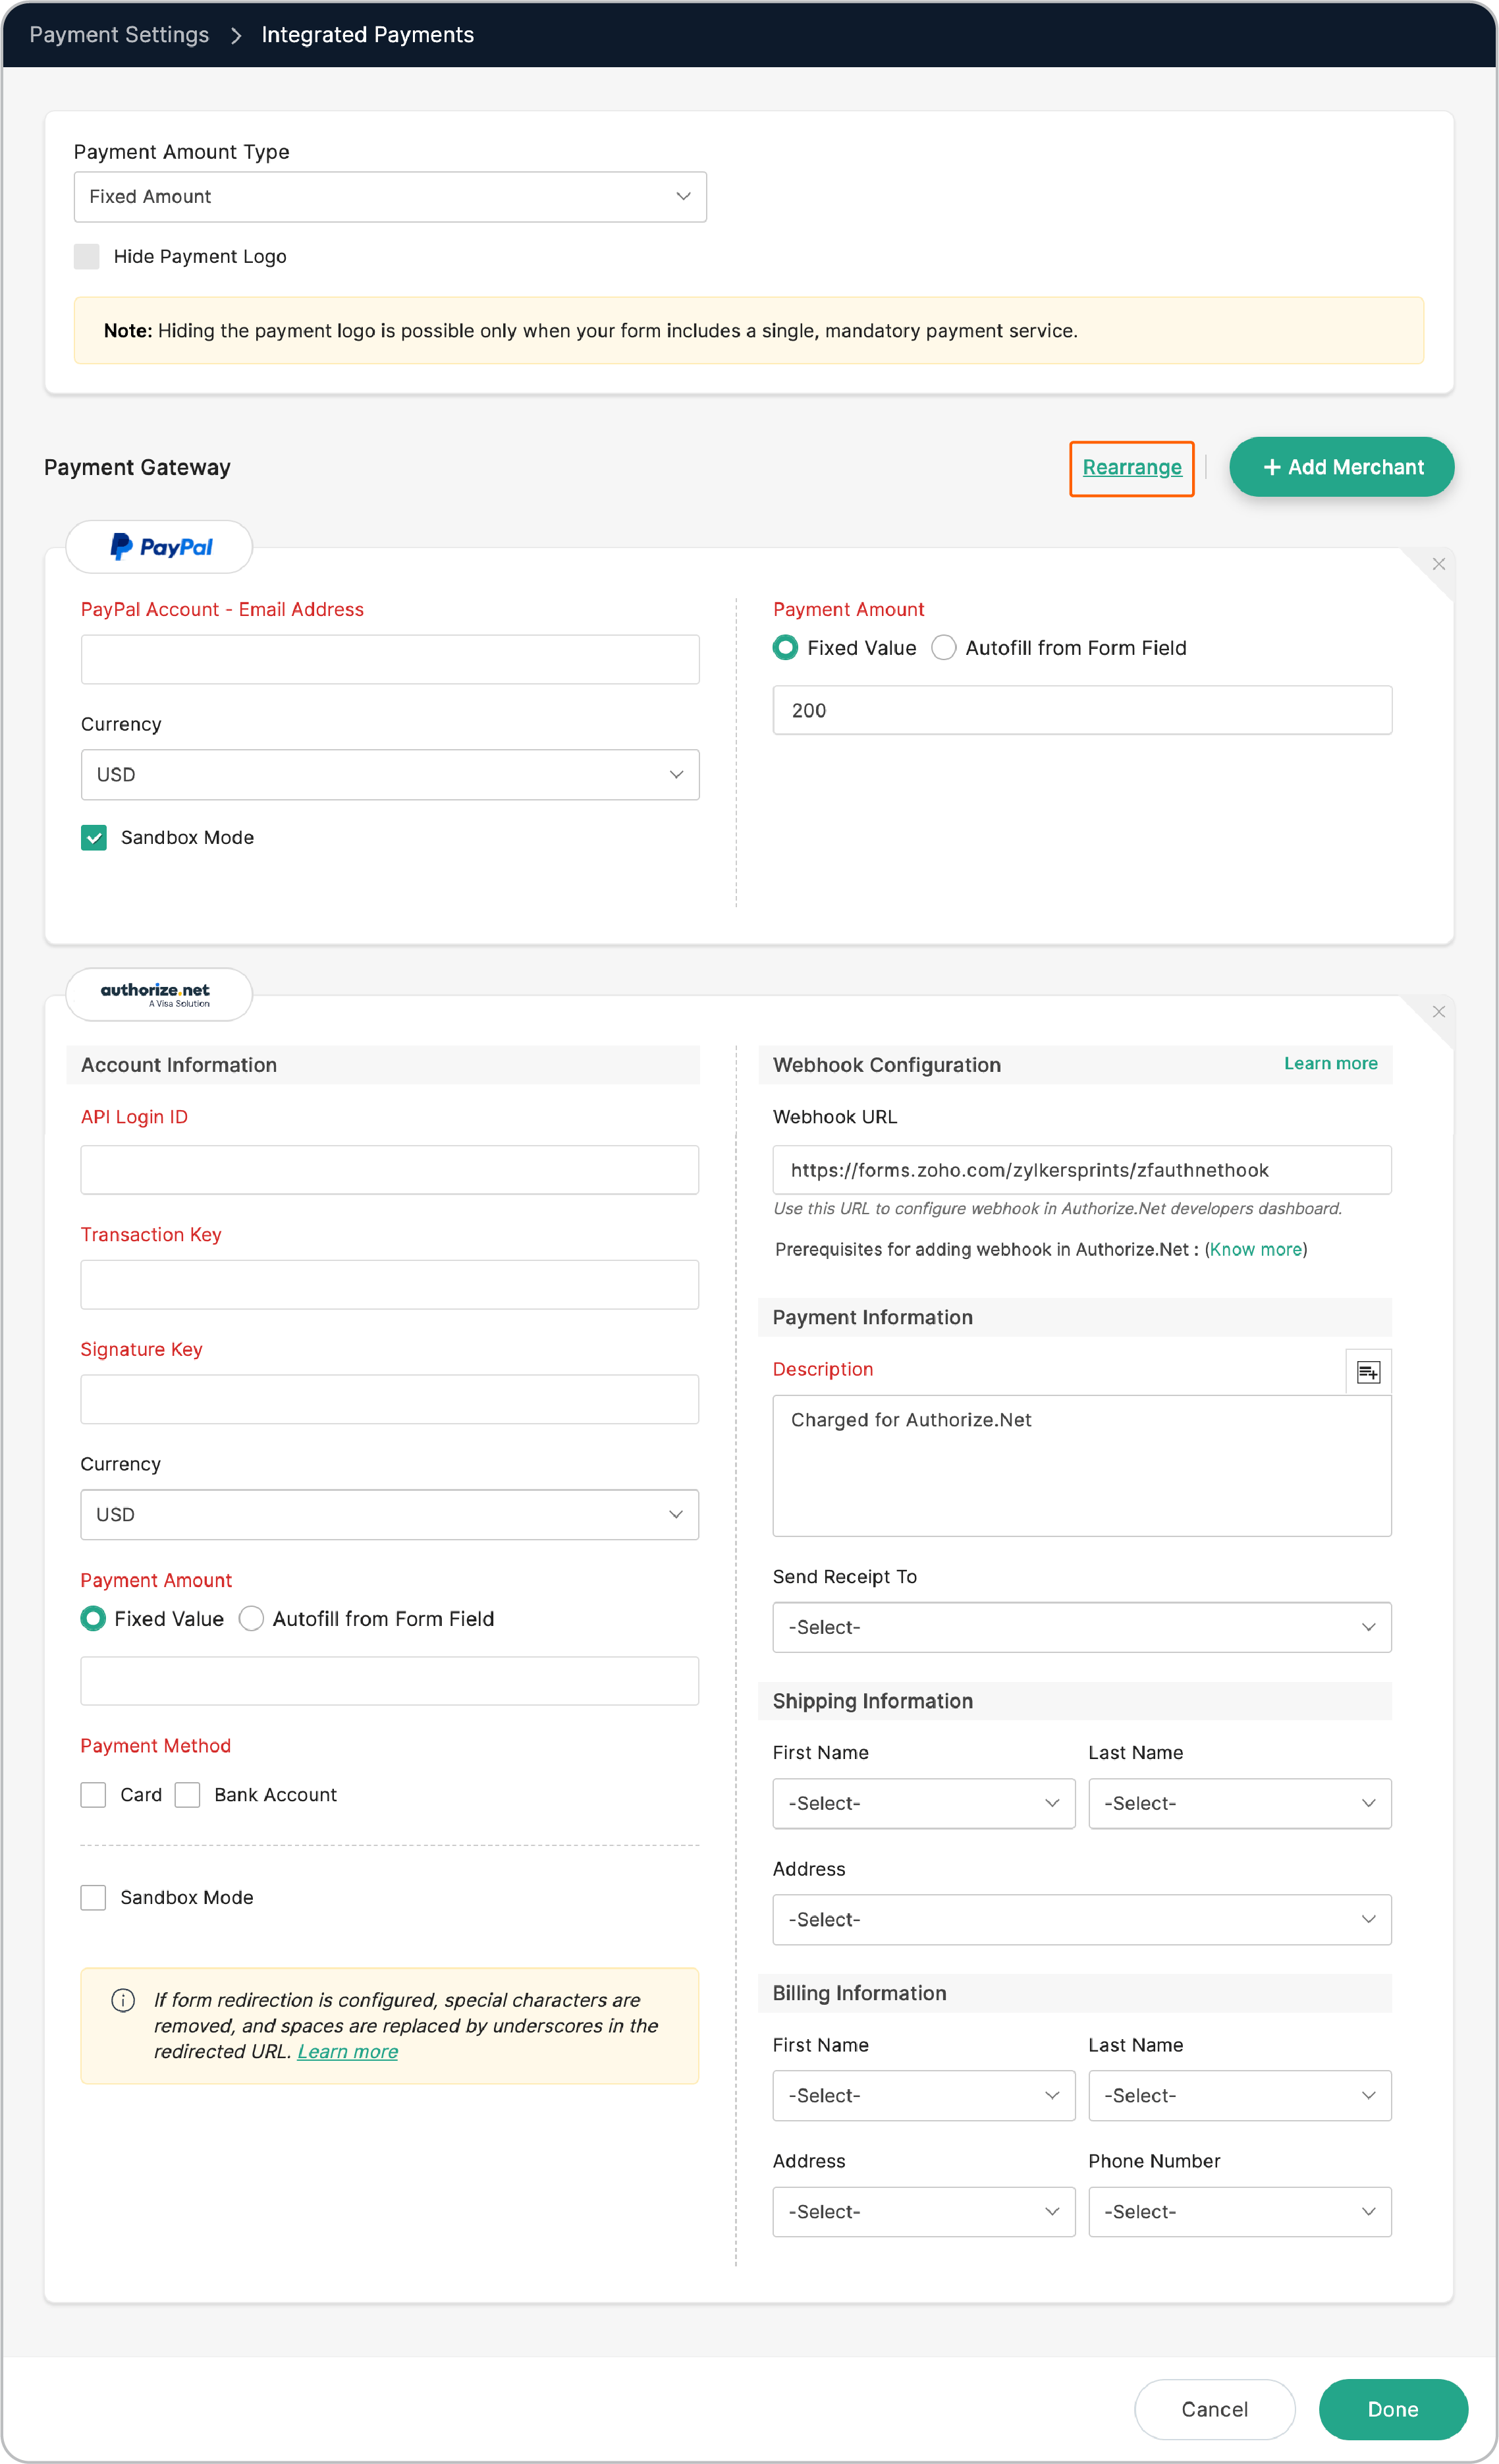Image resolution: width=1499 pixels, height=2464 pixels.
Task: Click the PayPal logo badge
Action: click(x=159, y=547)
